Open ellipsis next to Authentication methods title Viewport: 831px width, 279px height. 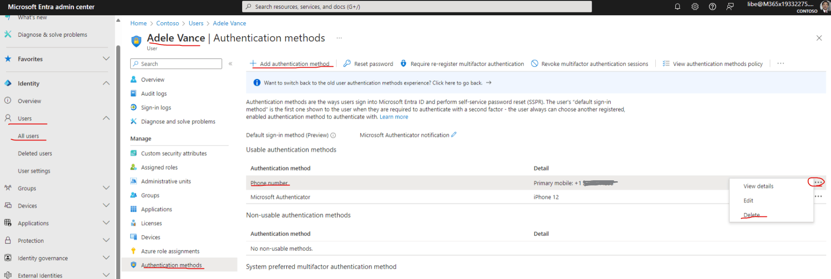pyautogui.click(x=339, y=38)
